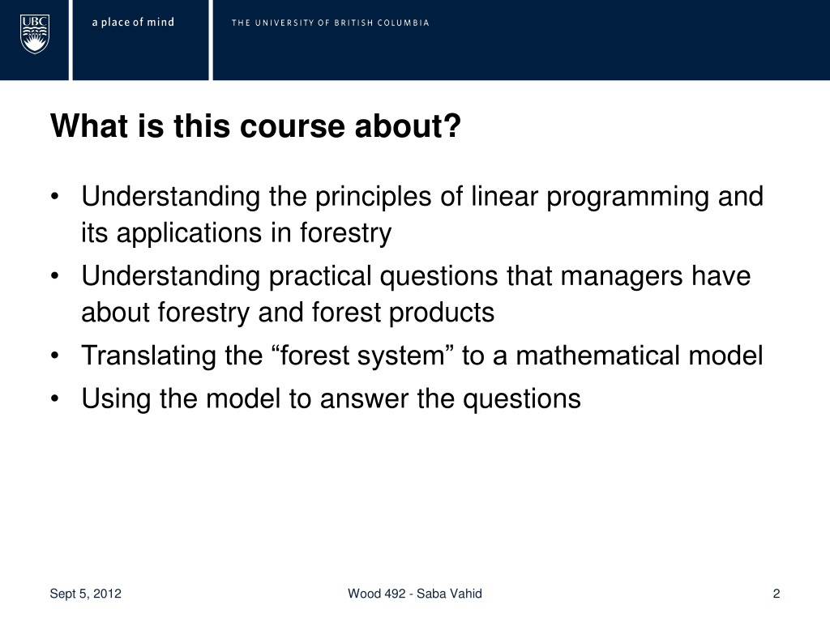Click the slide number 2
Viewport: 830px width, 622px height.
click(x=777, y=594)
